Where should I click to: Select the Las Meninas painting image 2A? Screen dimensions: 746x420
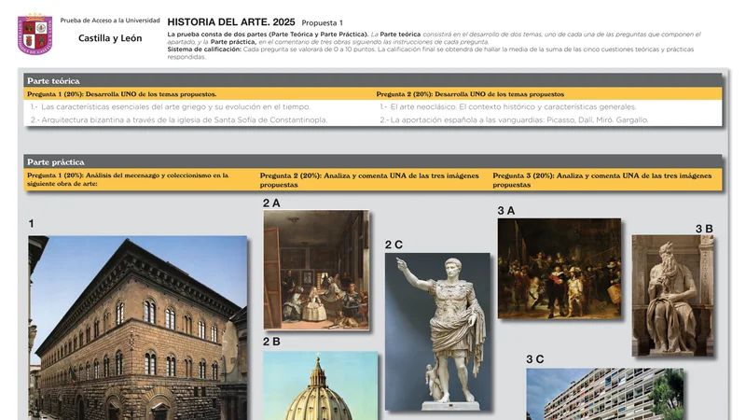coord(315,270)
